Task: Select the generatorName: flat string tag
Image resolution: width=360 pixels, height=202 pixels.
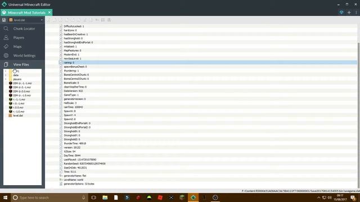Action: 75,176
